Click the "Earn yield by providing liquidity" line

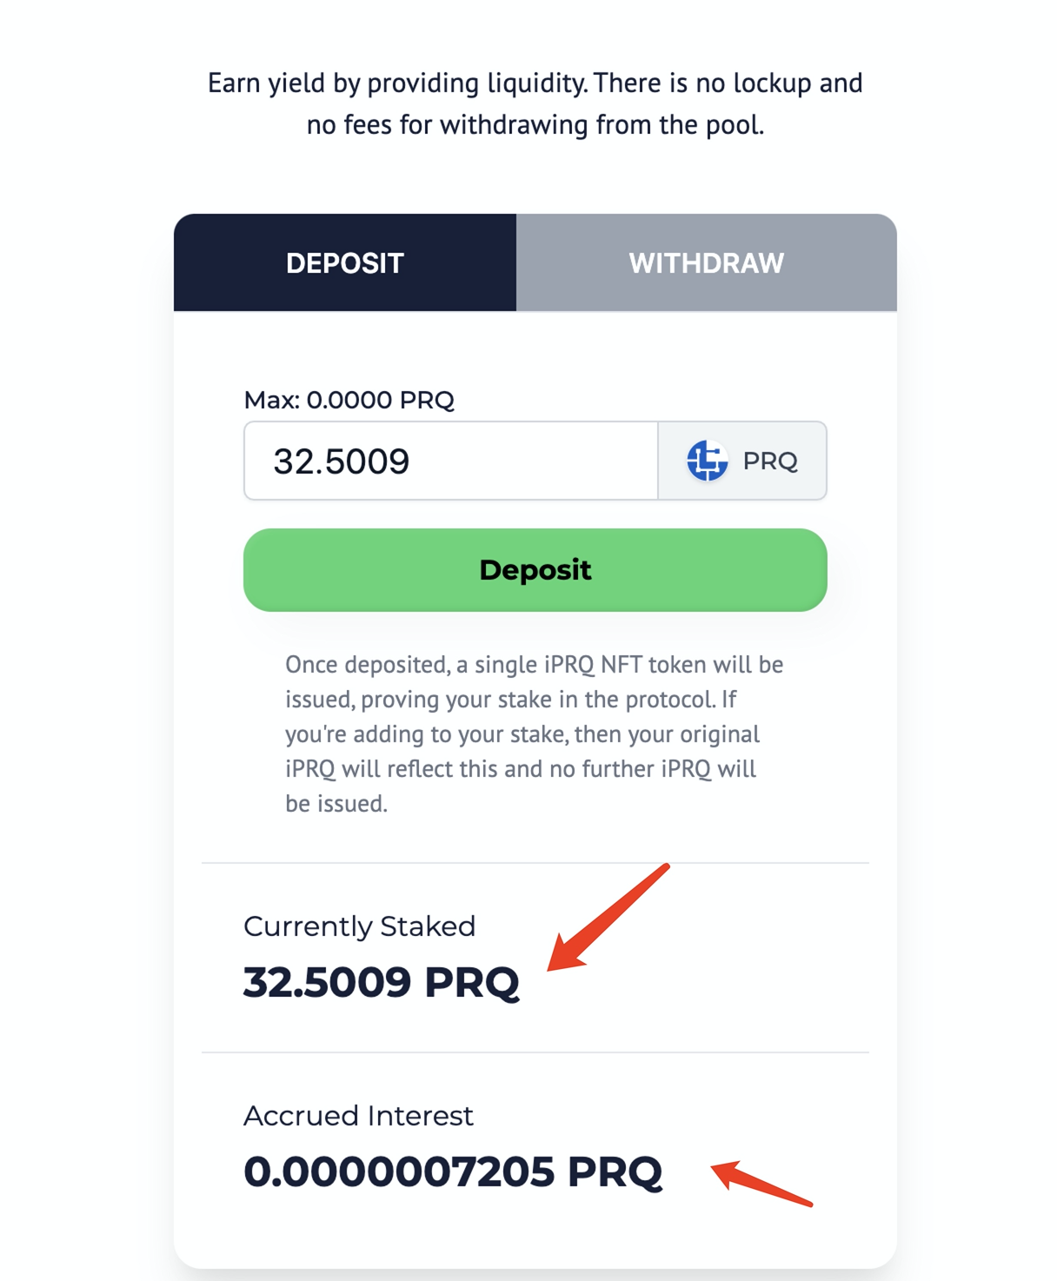(535, 83)
